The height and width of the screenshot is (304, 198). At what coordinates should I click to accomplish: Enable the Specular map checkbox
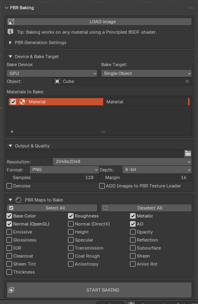pos(71,240)
